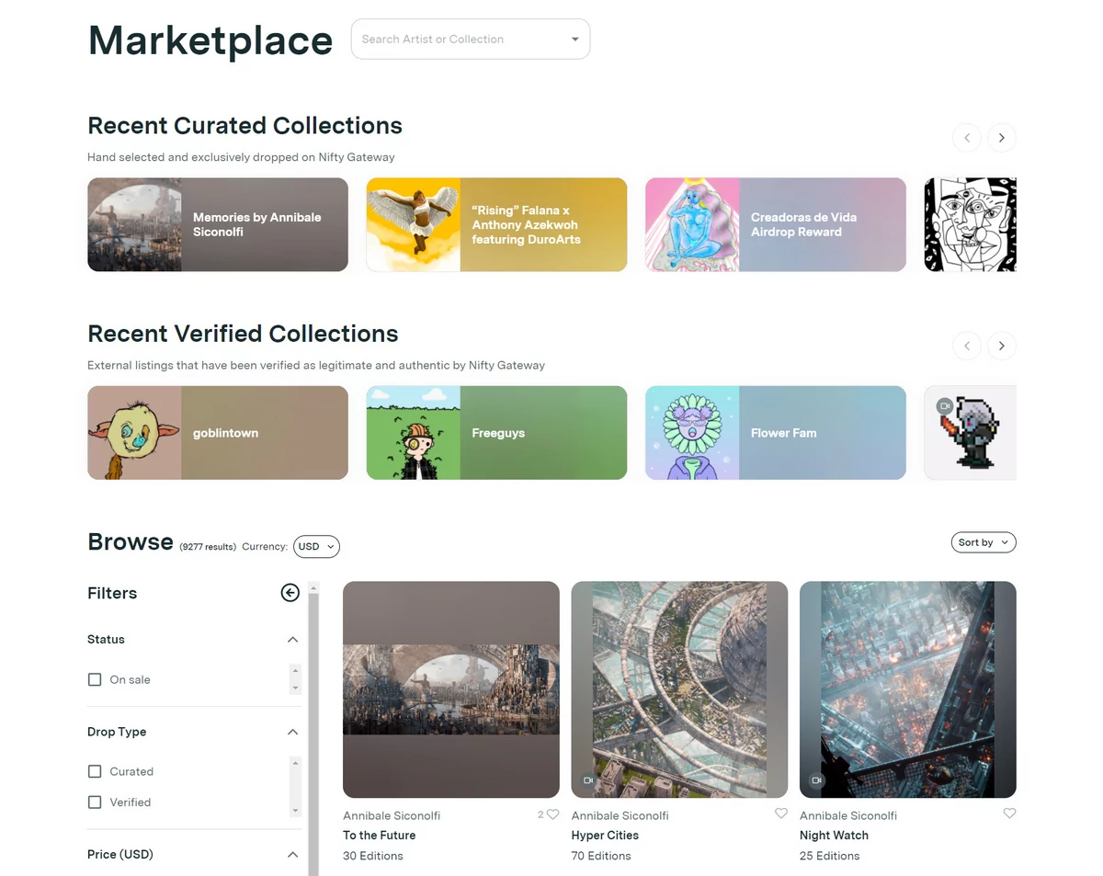The width and height of the screenshot is (1103, 876).
Task: Focus the Search Artist or Collection field
Action: [471, 40]
